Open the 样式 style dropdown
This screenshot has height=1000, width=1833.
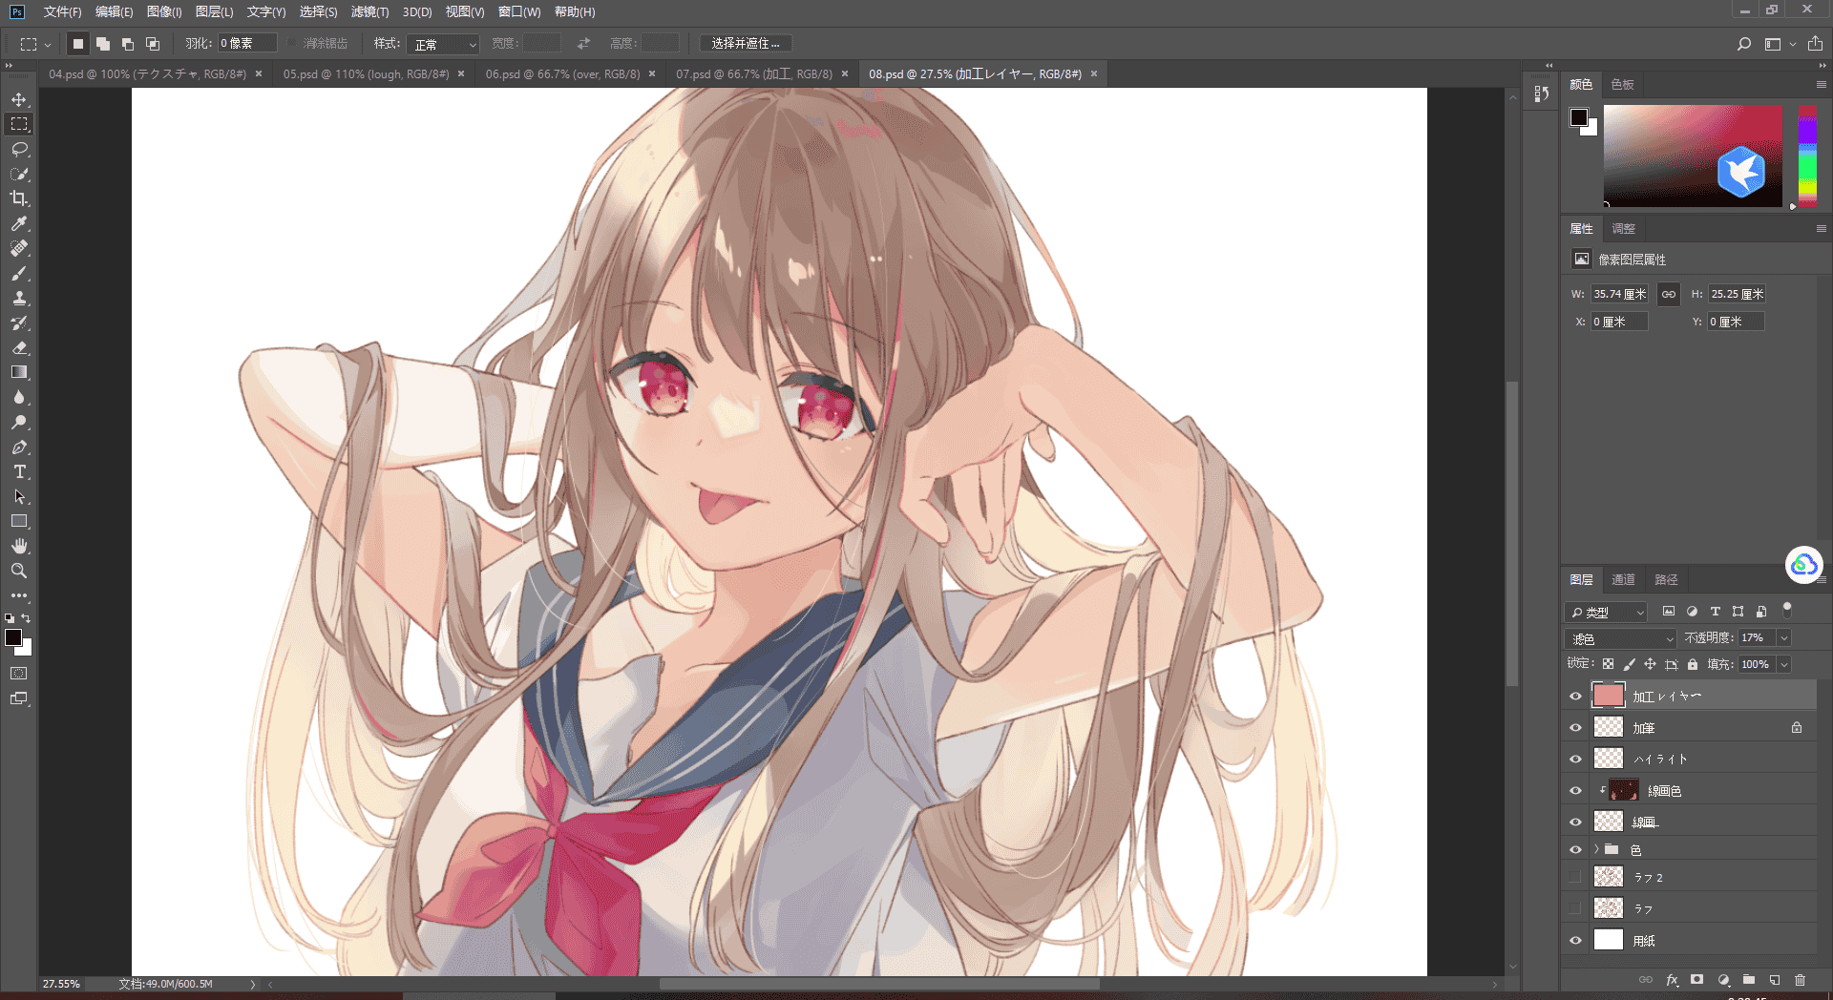click(x=443, y=44)
